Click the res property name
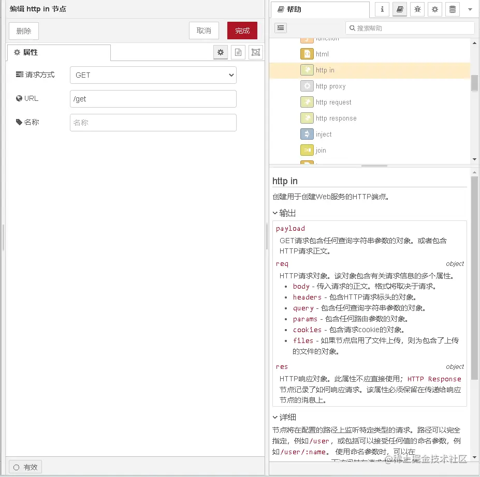Screen dimensions: 480x477 click(282, 367)
